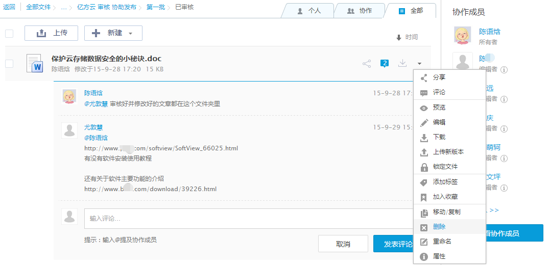Toggle the select-all checkbox beside 上传
Viewport: 549px width, 265px height.
[9, 34]
